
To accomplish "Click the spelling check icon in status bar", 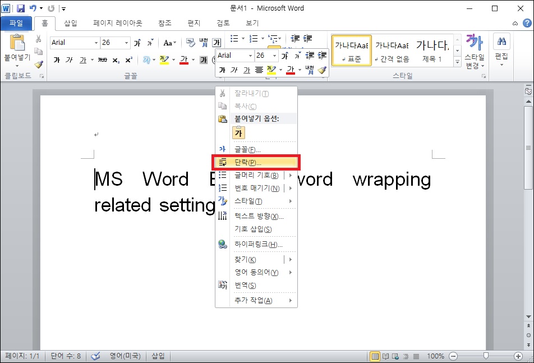I will (x=95, y=356).
